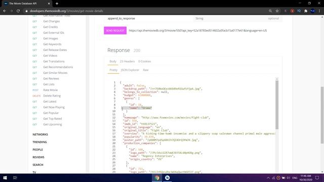Viewport: 324px width, 182px height.
Task: Open Get Keywords in the sidebar
Action: click(52, 44)
